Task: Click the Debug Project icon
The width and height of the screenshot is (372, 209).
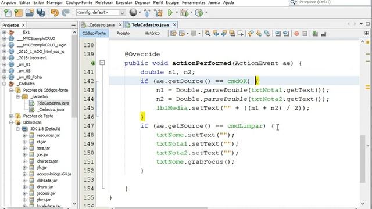Action: pos(184,13)
